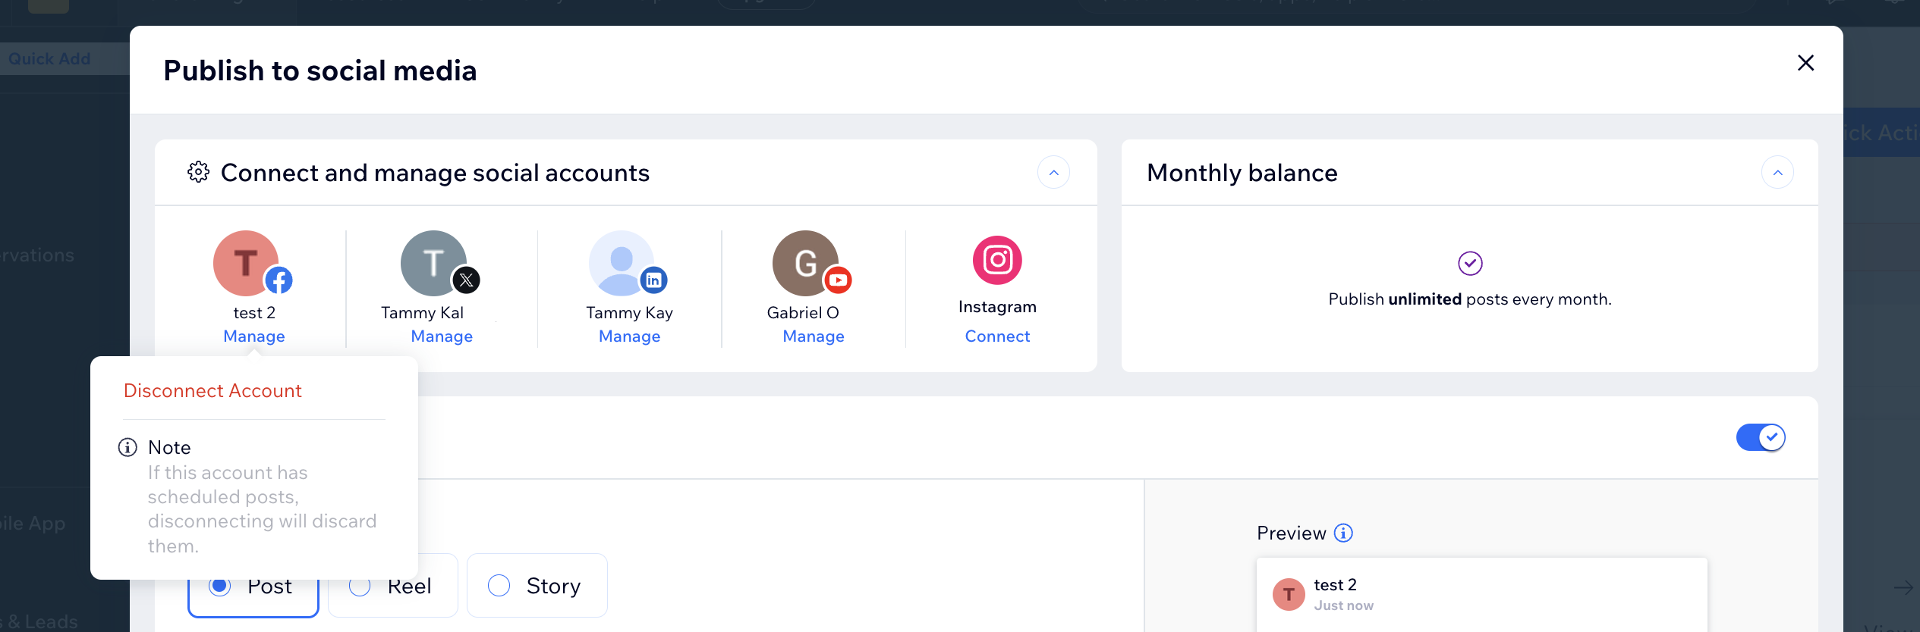1920x632 pixels.
Task: Click the disconnect warning note text
Action: pos(262,508)
